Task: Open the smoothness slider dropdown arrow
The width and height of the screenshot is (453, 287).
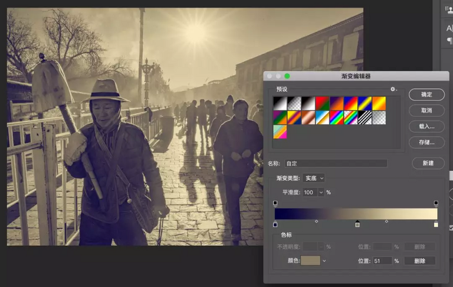Action: coord(321,193)
